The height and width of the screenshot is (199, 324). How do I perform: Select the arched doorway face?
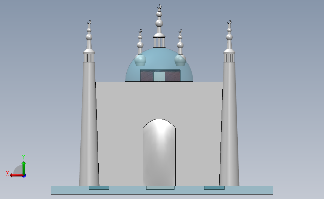159,153
